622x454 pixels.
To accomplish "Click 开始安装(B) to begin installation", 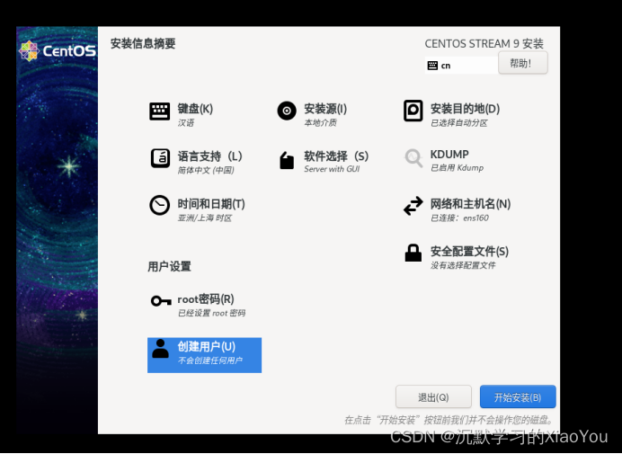I will coord(518,396).
